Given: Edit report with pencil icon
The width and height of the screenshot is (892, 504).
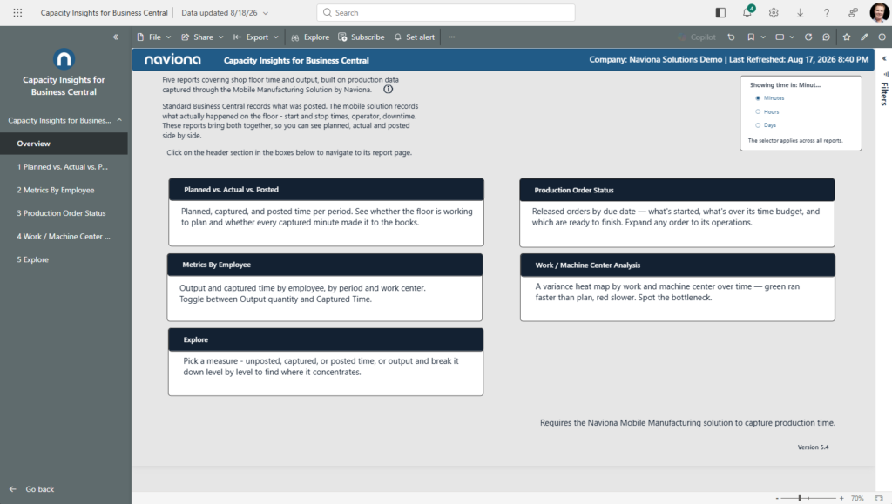Looking at the screenshot, I should tap(864, 37).
